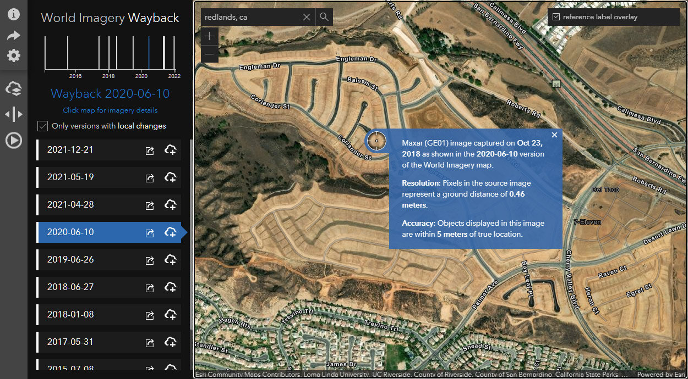688x379 pixels.
Task: Clear the search text with X
Action: pyautogui.click(x=307, y=17)
